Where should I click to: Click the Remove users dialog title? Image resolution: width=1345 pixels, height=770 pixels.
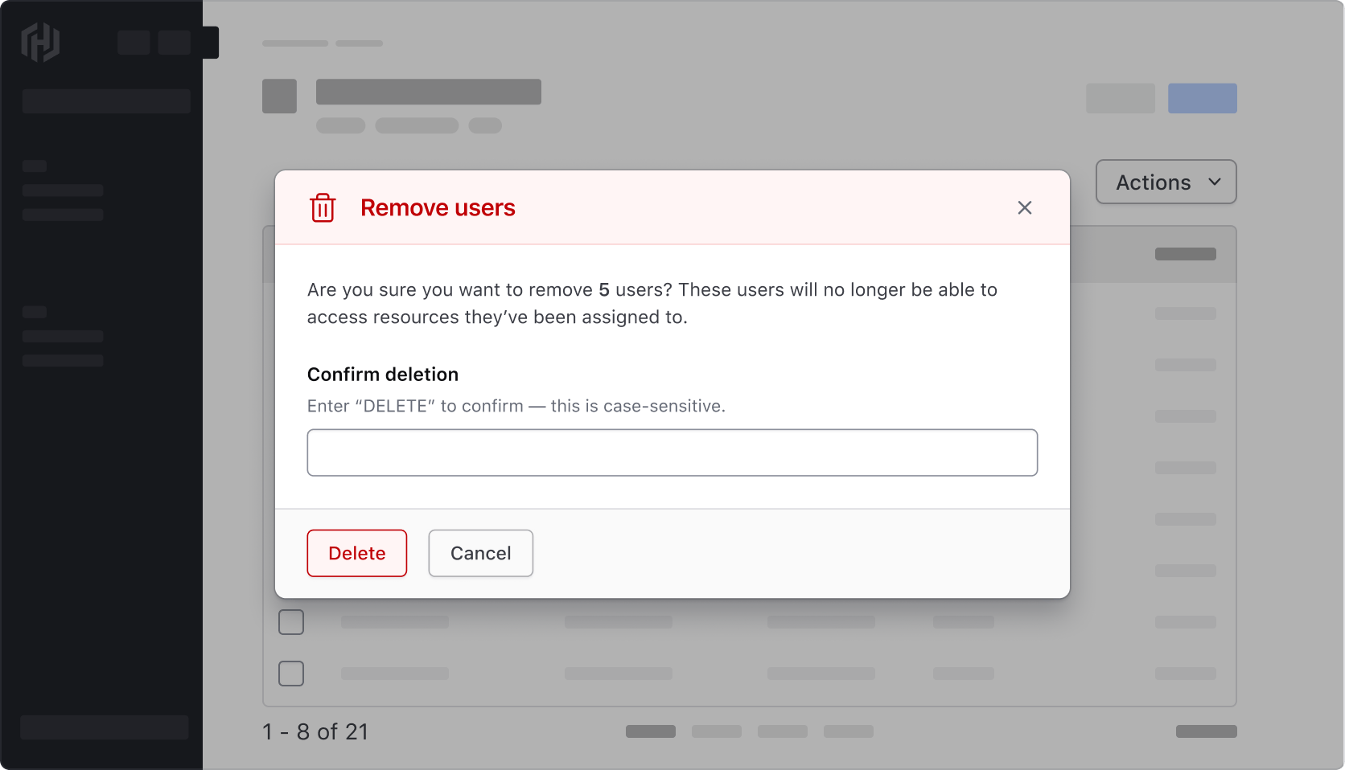[438, 207]
